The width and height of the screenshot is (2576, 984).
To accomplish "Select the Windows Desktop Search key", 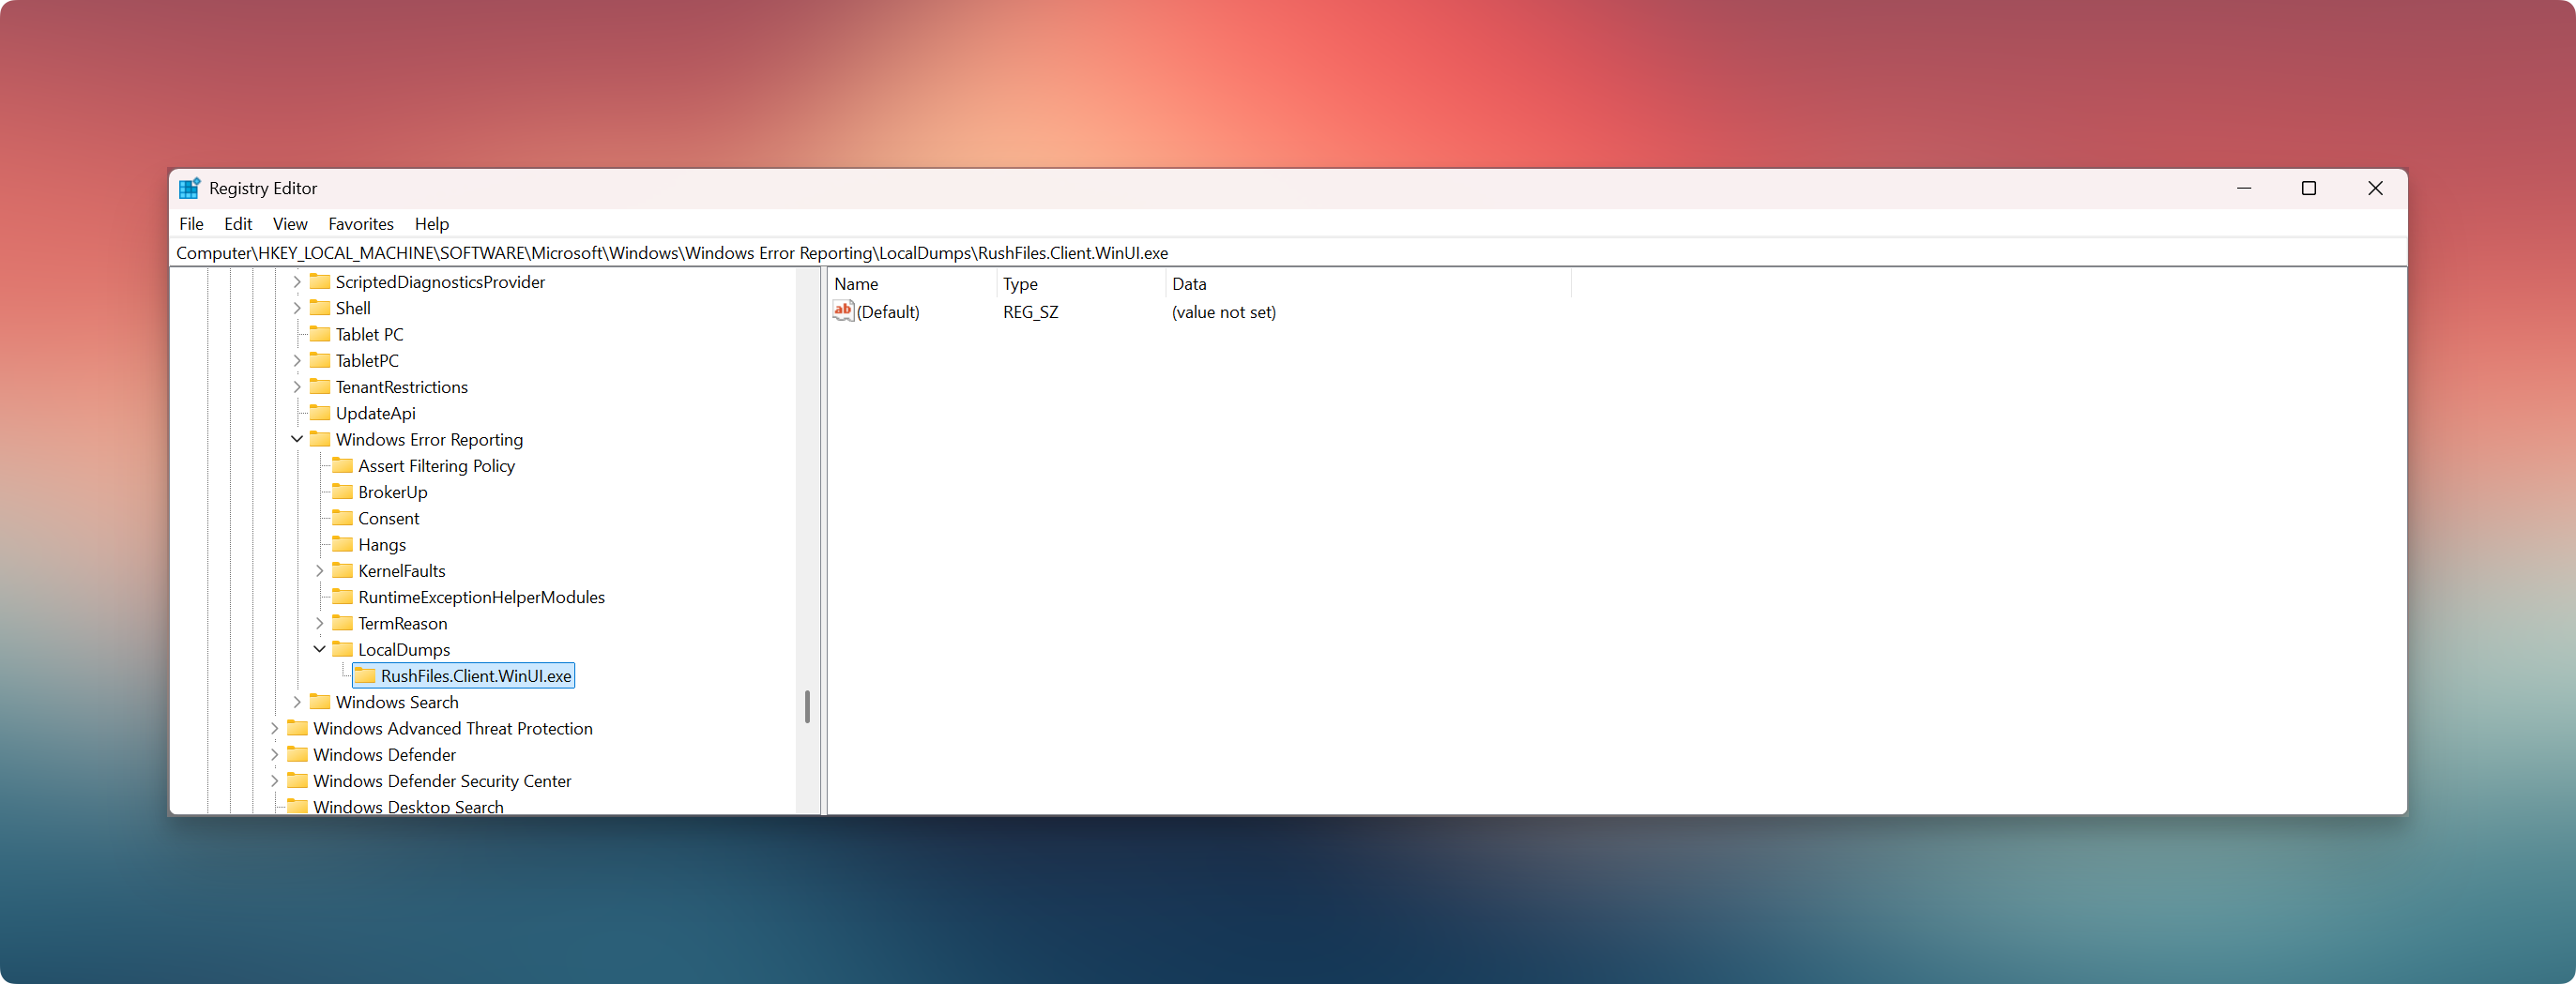I will point(409,806).
